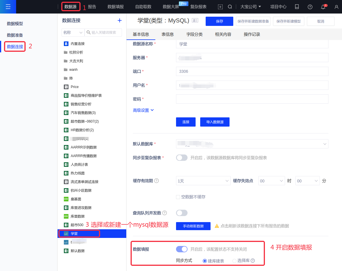The height and width of the screenshot is (271, 342).
Task: Enable the 同步至复杂报表 switch
Action: click(x=182, y=158)
